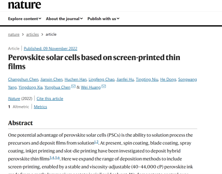Click the Published: 09 November 2022 link

51,49
